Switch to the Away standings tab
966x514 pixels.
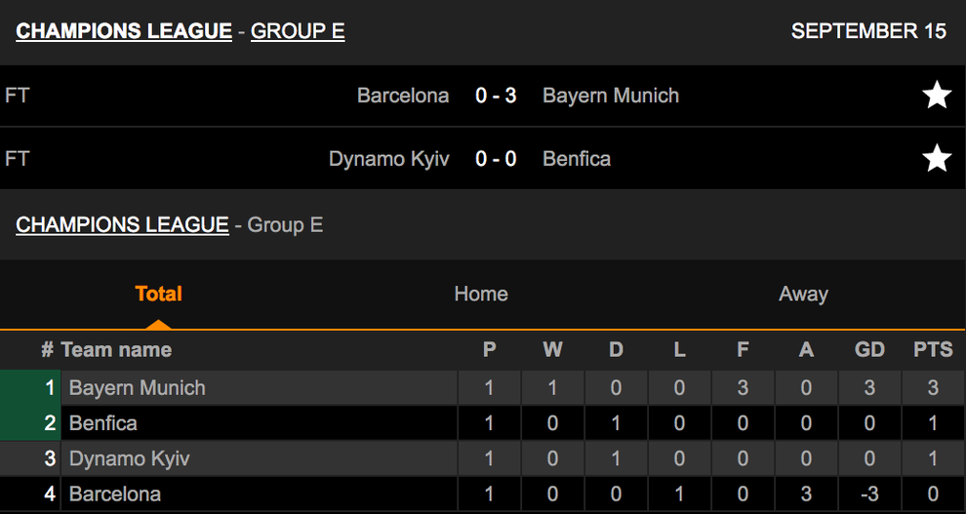803,294
